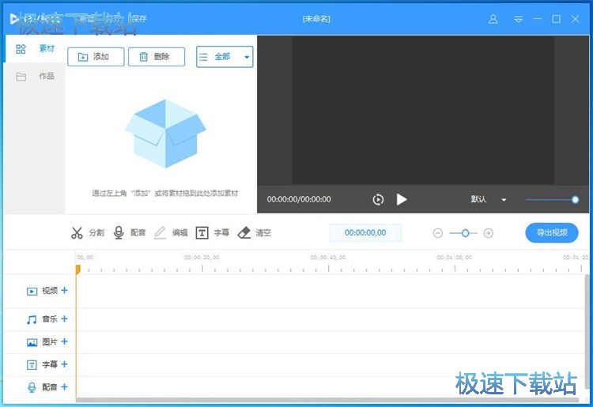The height and width of the screenshot is (407, 593).
Task: Open the title bar dropdown menu arrow
Action: (518, 19)
